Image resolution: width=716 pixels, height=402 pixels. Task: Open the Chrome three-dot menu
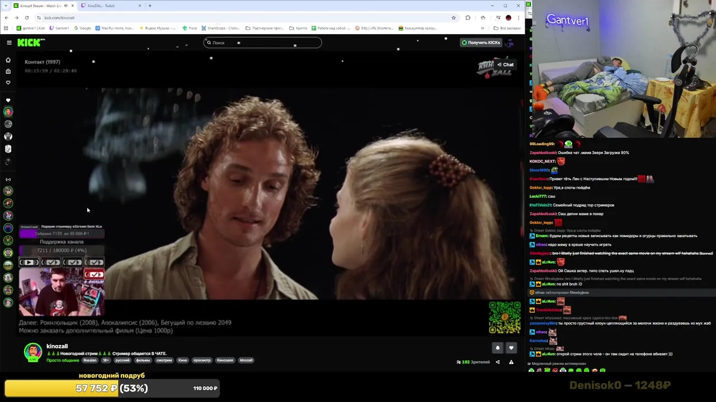[519, 17]
